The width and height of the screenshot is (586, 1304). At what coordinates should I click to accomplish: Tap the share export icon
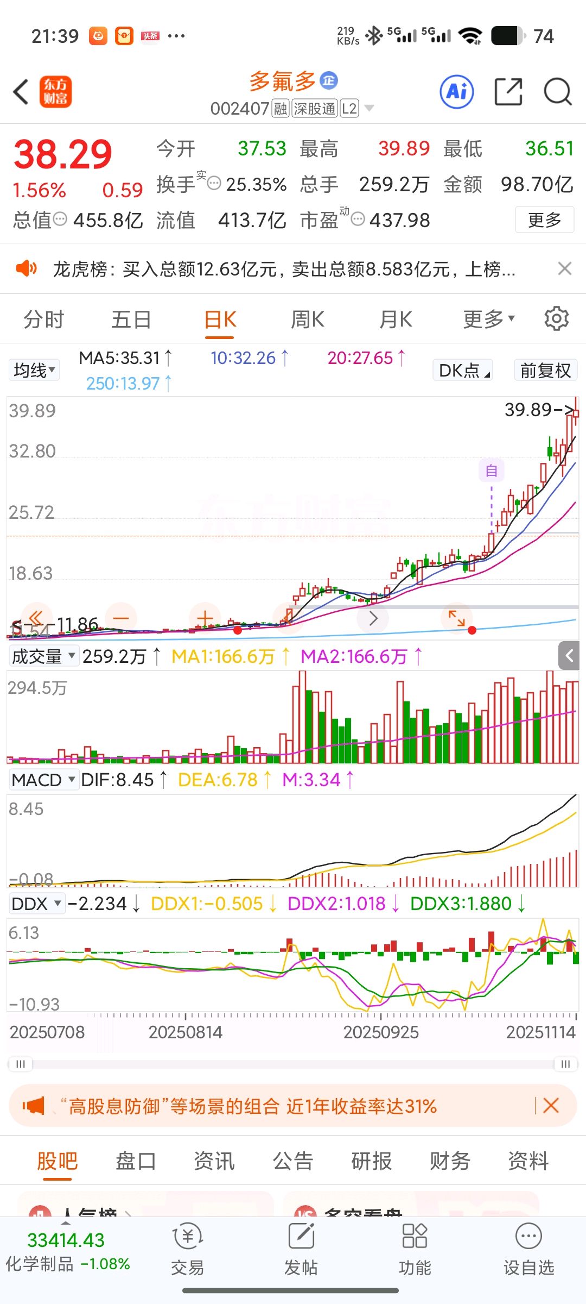click(x=508, y=92)
